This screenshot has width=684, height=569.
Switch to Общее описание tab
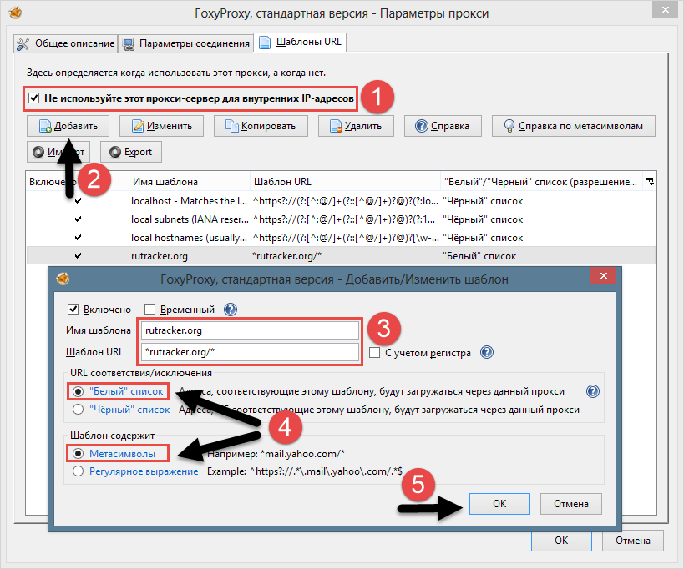64,43
